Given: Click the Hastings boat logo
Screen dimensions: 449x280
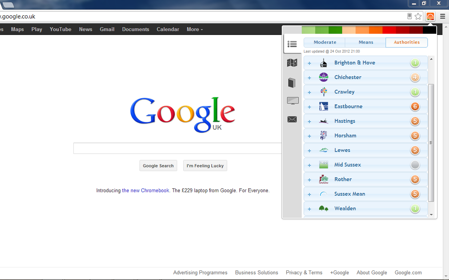Looking at the screenshot, I should pos(323,121).
